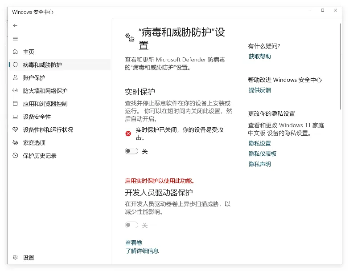Open the 隐私仪表板 link
Viewport: 349px width, 271px height.
[263, 154]
